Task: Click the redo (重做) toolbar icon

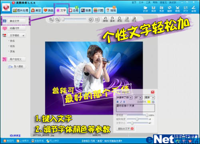Action: point(112,19)
